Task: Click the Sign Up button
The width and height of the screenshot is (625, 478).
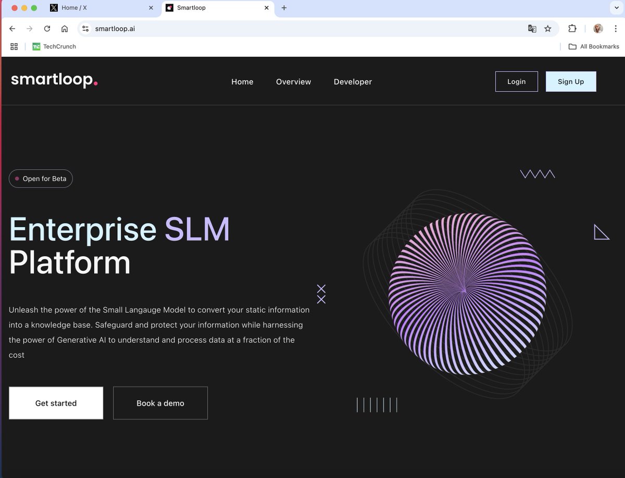Action: [571, 81]
